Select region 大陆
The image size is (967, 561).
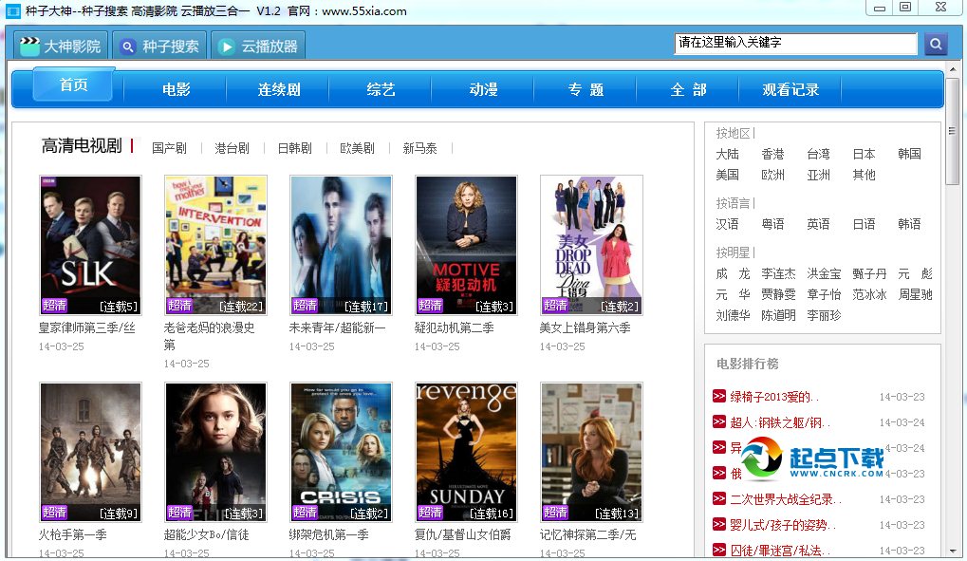(x=727, y=155)
